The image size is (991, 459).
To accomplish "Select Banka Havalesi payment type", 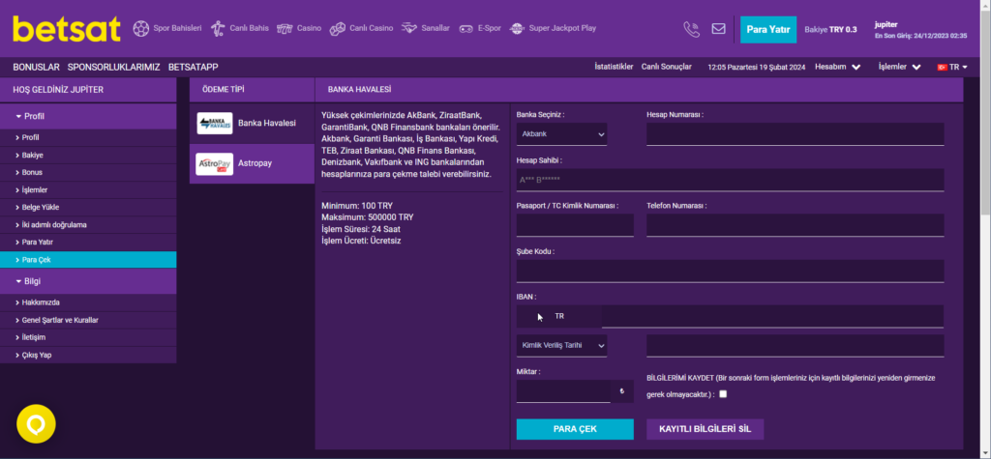I will pyautogui.click(x=252, y=123).
